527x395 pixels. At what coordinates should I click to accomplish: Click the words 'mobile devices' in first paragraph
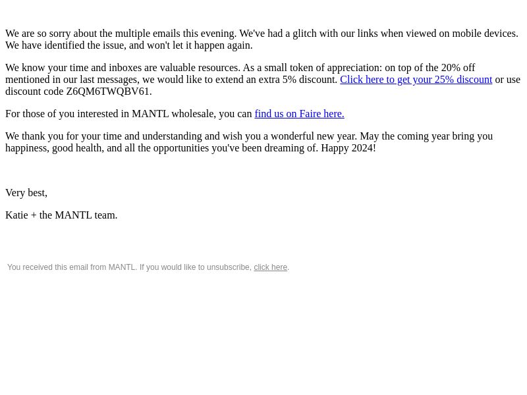tap(485, 34)
